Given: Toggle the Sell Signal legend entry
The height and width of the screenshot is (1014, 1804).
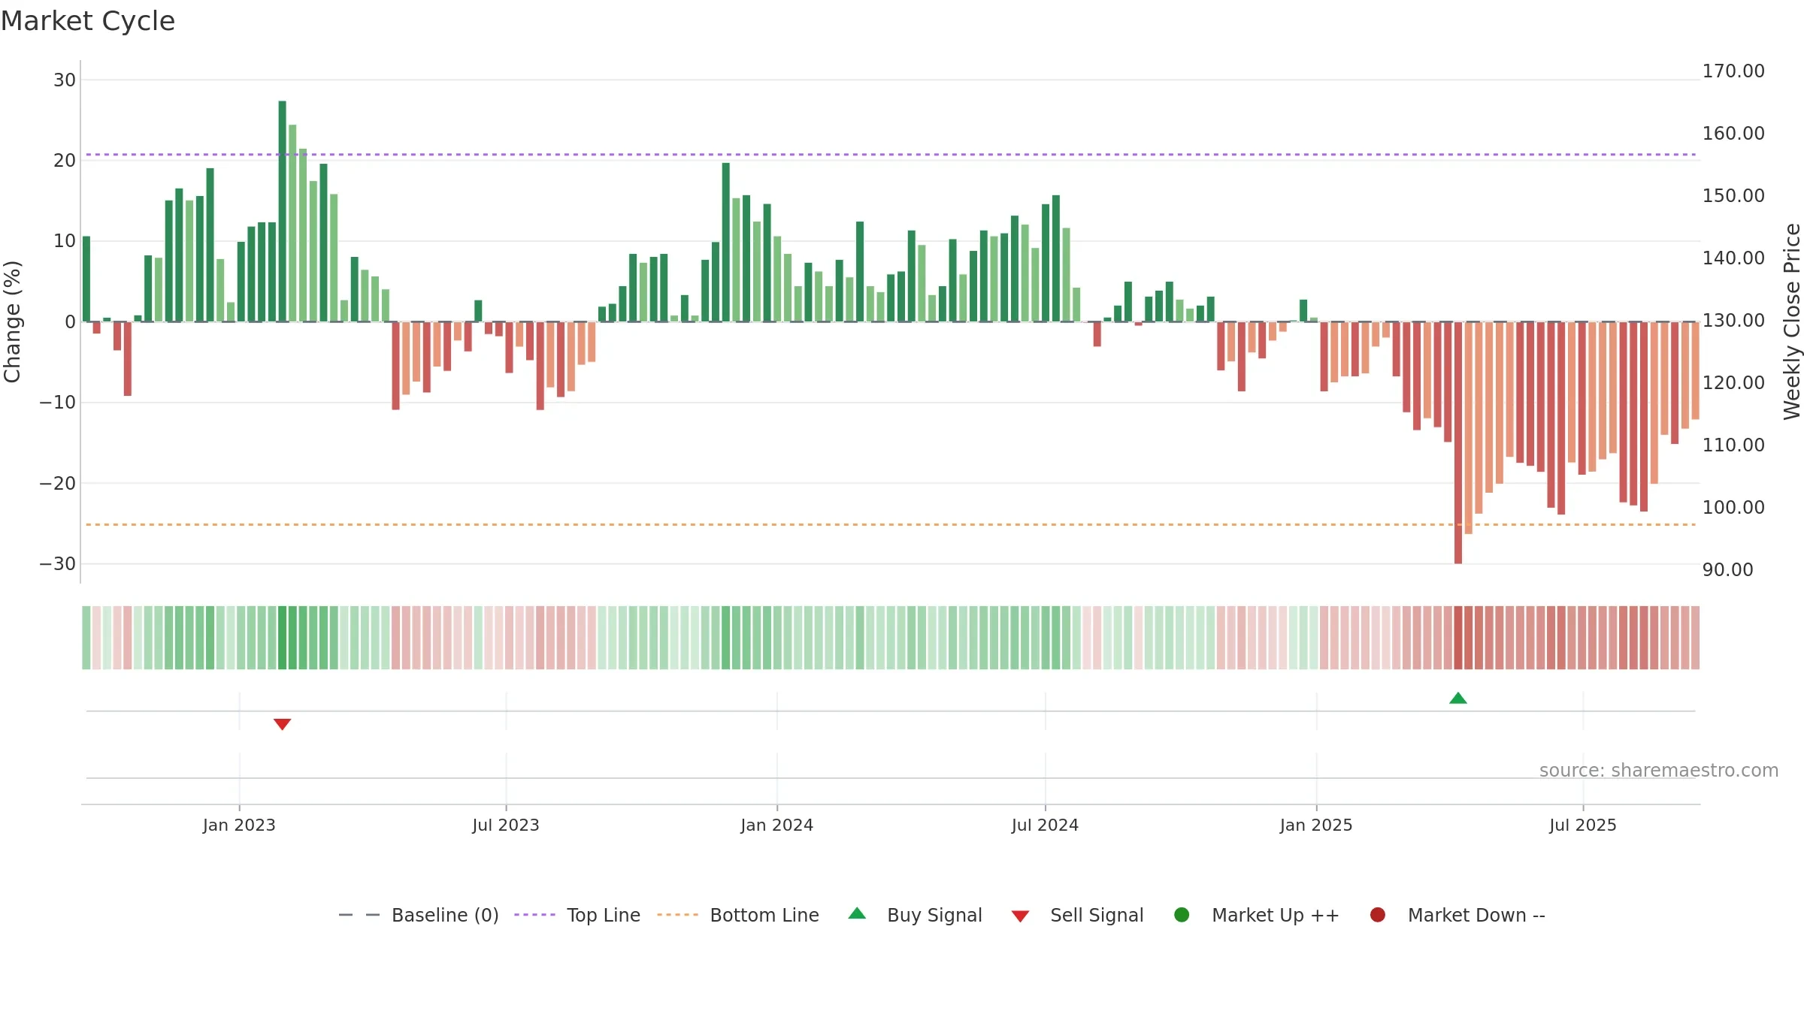Looking at the screenshot, I should coord(1077,915).
